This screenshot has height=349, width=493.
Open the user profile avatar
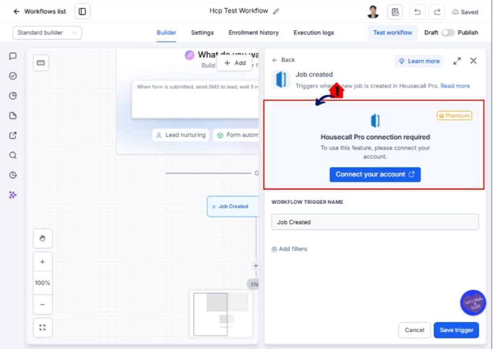(373, 12)
